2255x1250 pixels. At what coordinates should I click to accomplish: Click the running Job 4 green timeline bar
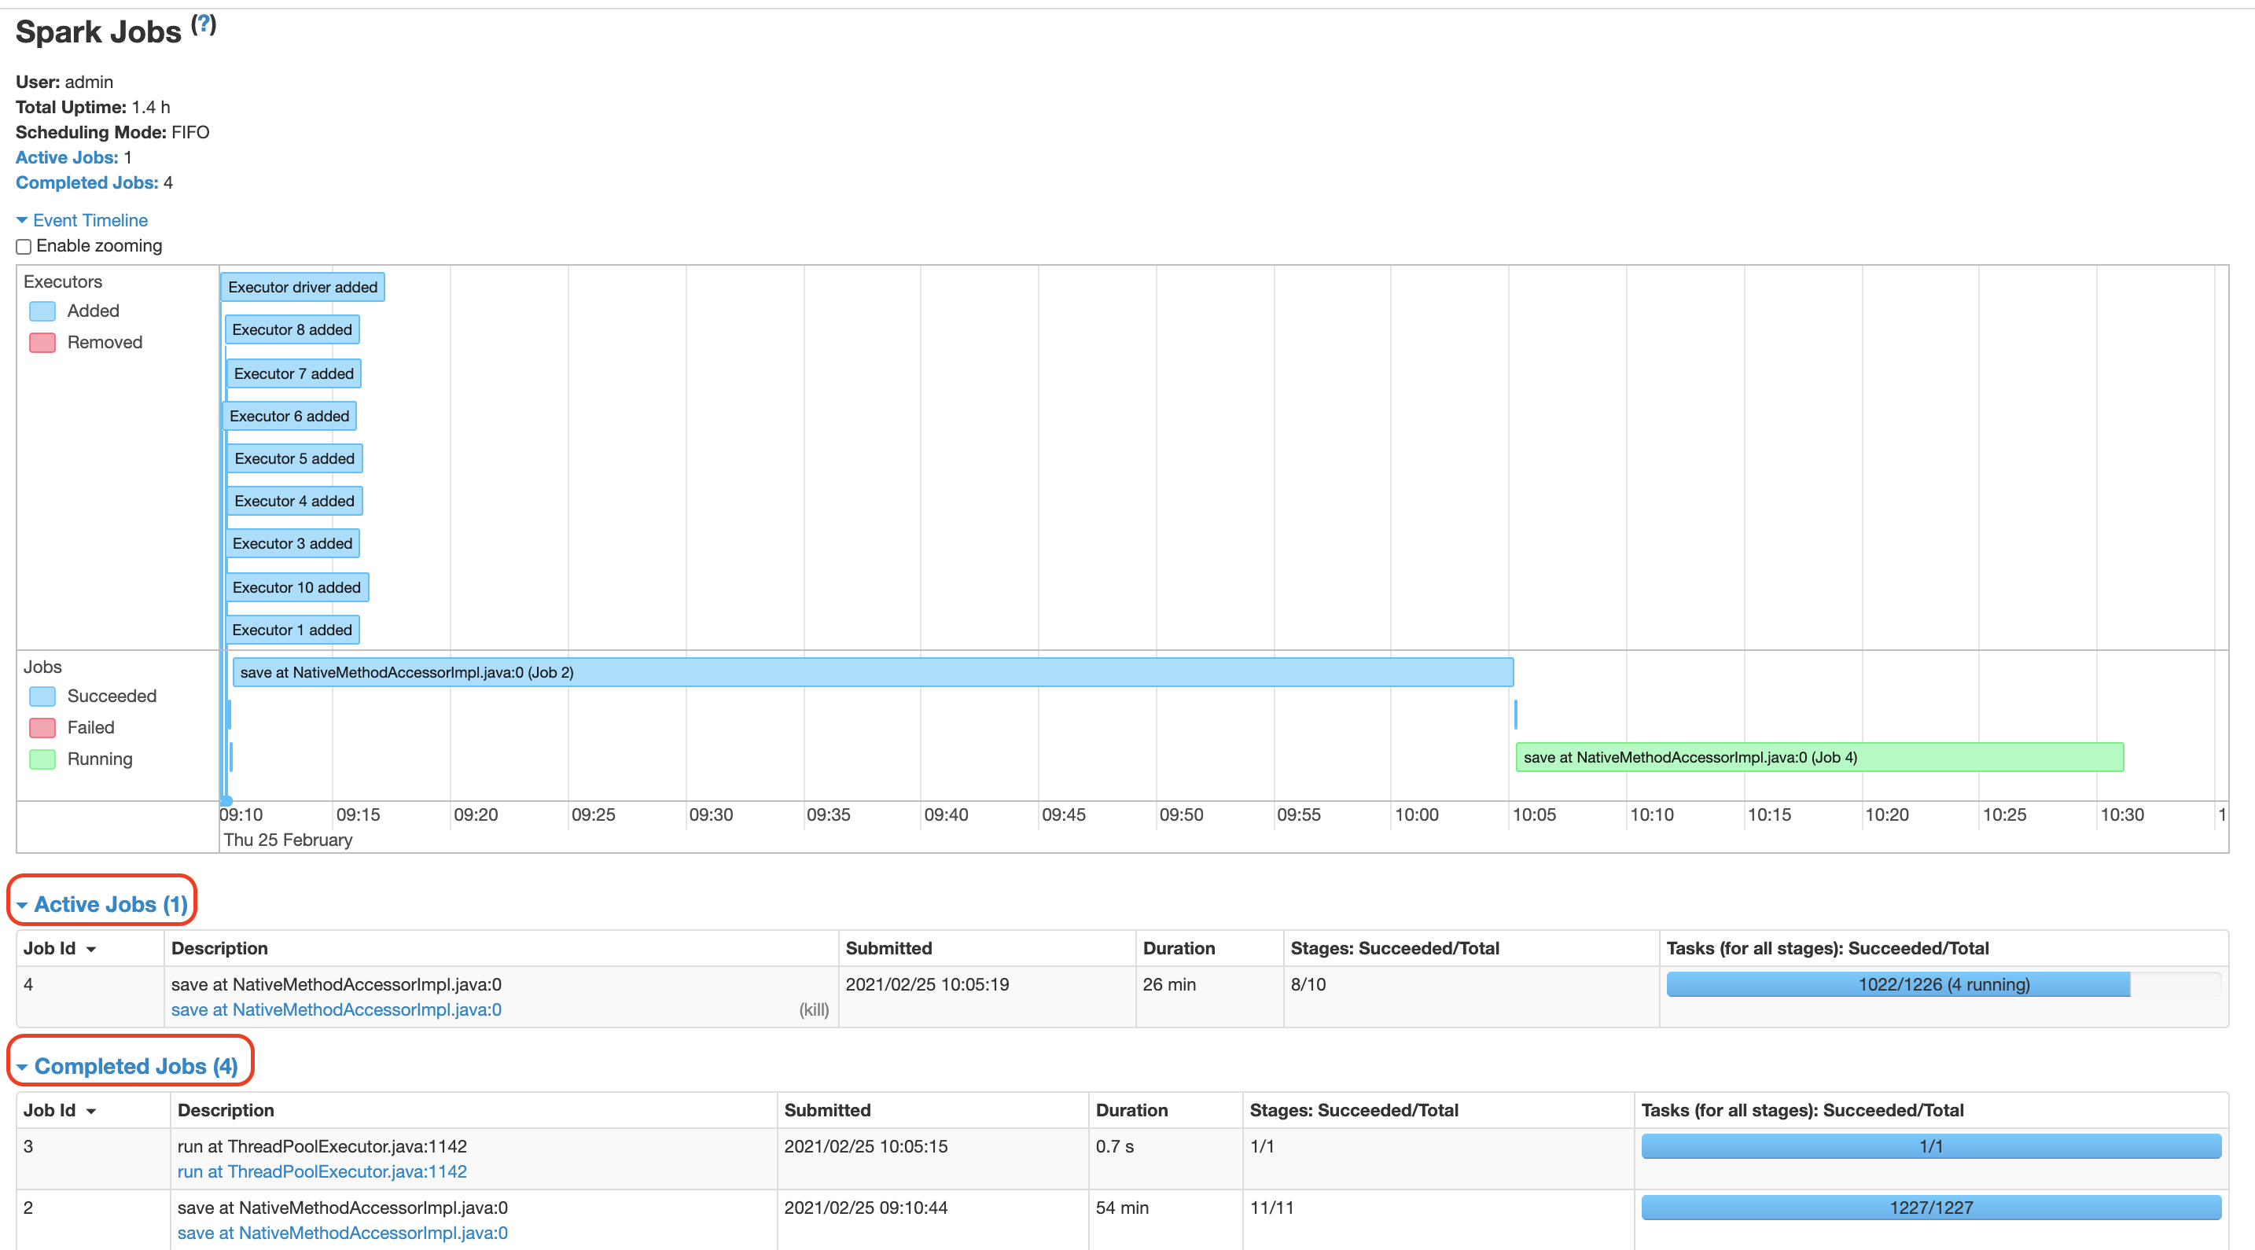[1820, 757]
